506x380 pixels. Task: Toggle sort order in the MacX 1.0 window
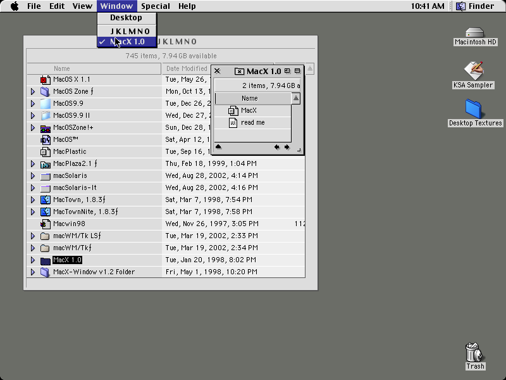click(295, 99)
